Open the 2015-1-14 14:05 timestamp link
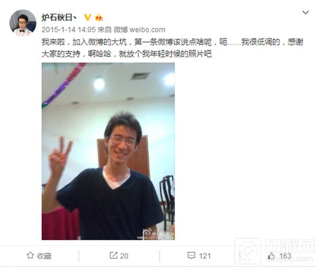Screen dimensions: 317x267 (x=69, y=30)
